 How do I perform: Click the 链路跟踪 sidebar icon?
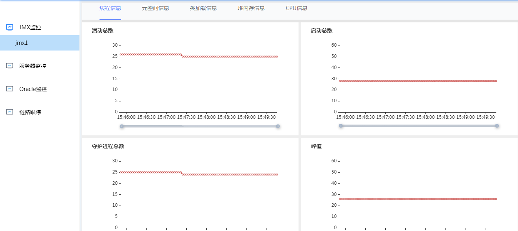(10, 112)
